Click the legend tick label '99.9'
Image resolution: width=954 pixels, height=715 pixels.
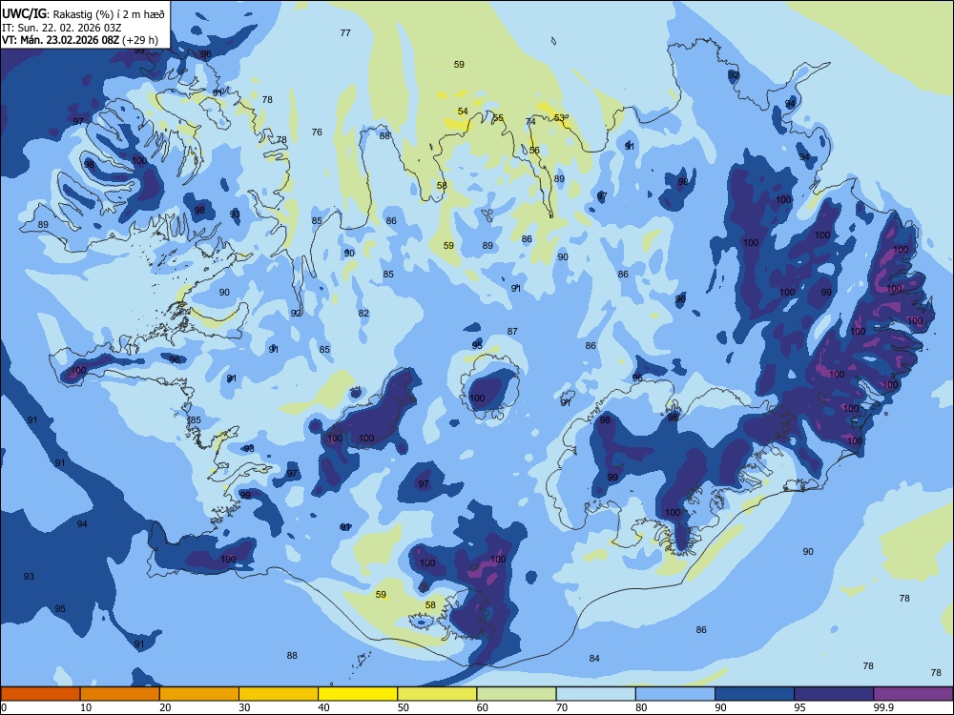click(x=882, y=707)
